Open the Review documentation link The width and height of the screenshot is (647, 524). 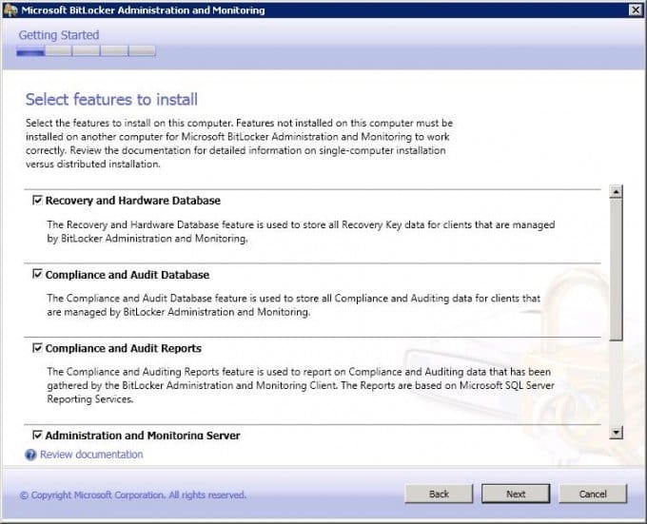(91, 455)
